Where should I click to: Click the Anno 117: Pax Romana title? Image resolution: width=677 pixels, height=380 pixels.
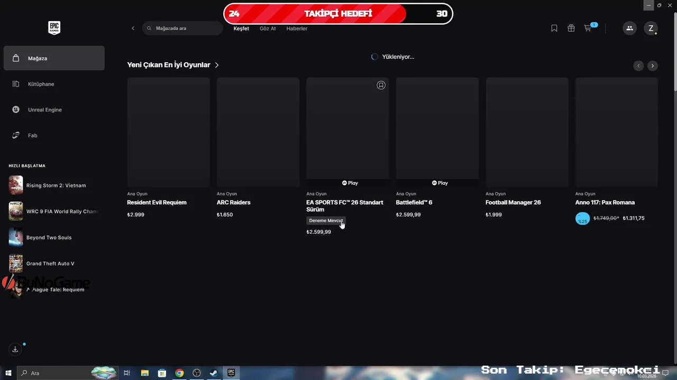click(x=605, y=203)
